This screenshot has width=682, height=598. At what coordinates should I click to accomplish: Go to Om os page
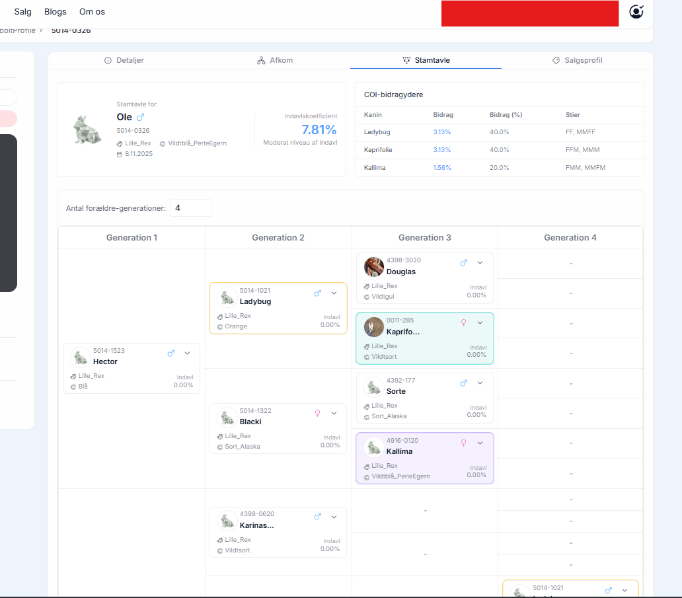(93, 12)
